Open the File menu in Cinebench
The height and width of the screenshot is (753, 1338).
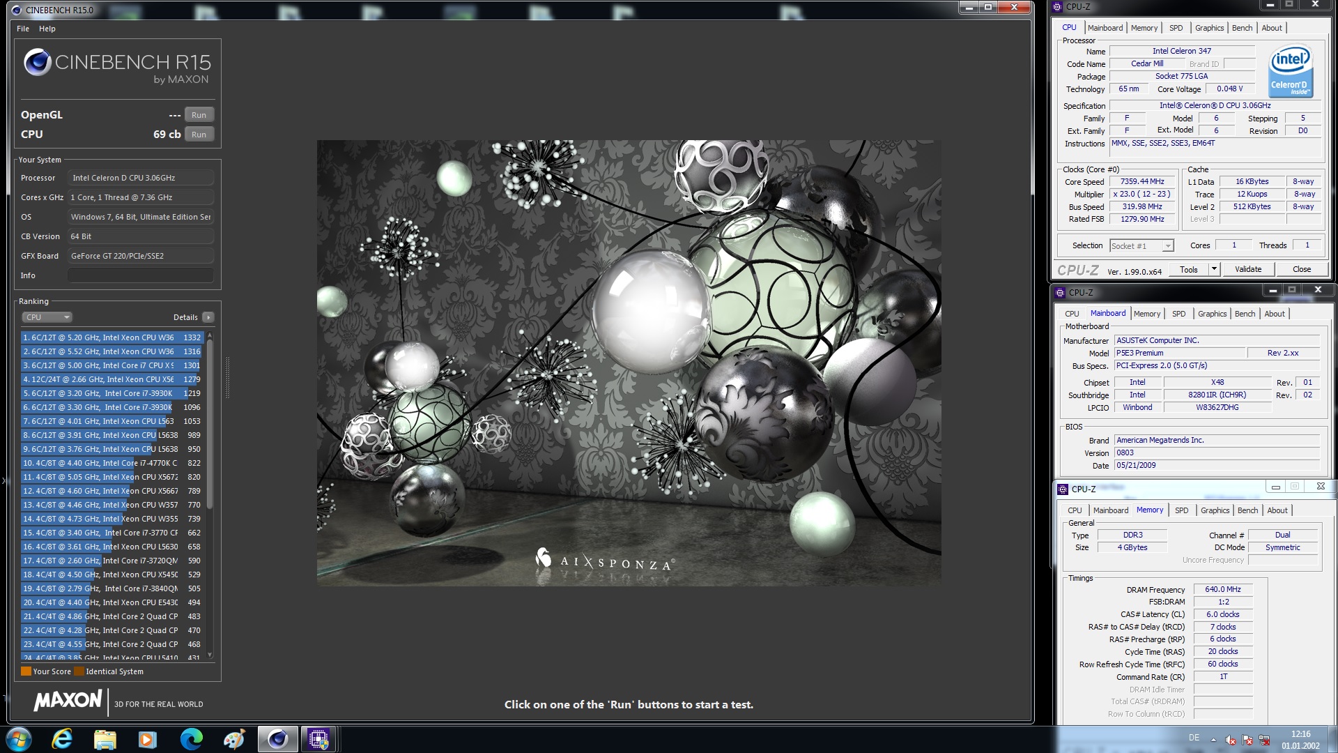click(23, 29)
